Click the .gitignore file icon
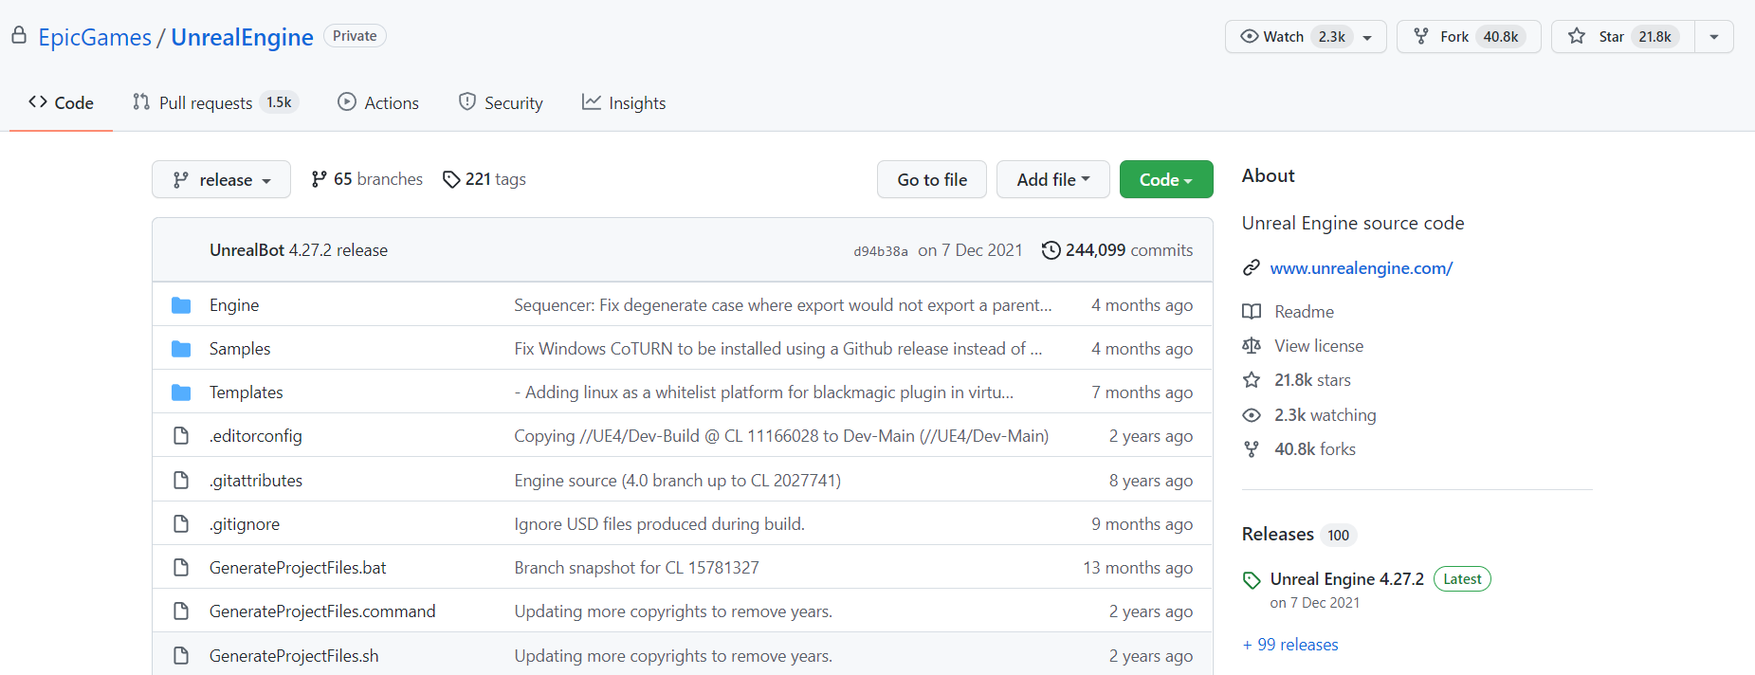 181,524
